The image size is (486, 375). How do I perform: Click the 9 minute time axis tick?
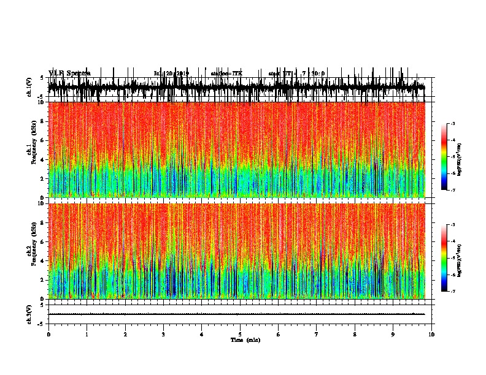coord(393,334)
